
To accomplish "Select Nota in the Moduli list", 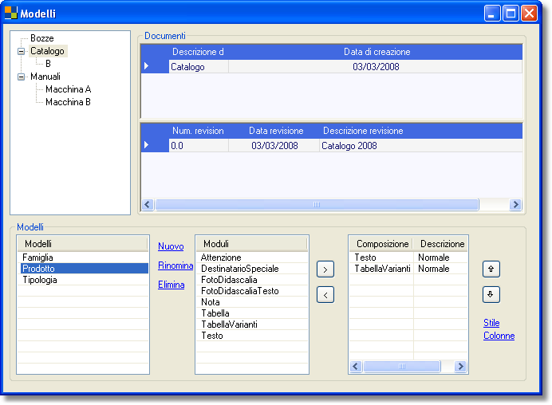I will click(x=252, y=302).
